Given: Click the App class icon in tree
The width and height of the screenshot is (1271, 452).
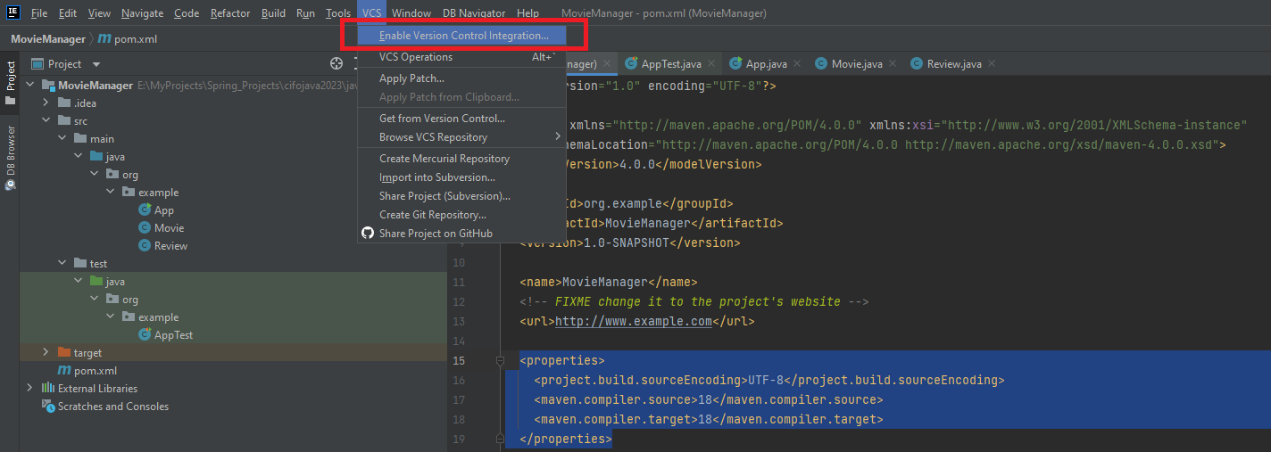Looking at the screenshot, I should (x=145, y=210).
